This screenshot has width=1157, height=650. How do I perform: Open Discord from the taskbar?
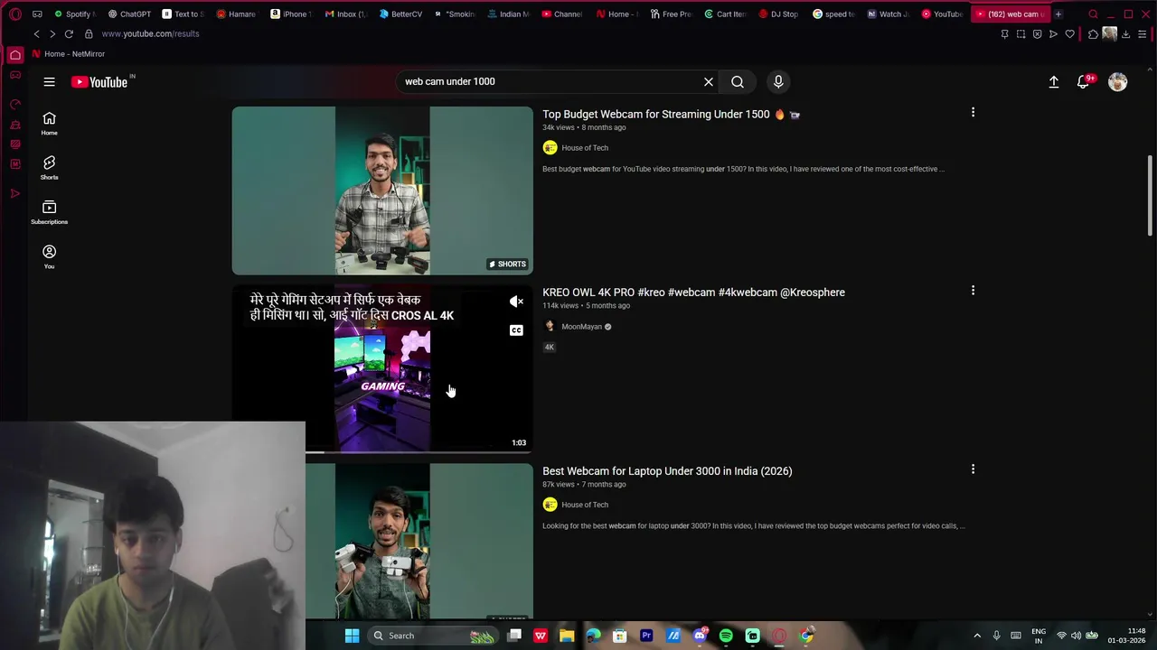[700, 636]
